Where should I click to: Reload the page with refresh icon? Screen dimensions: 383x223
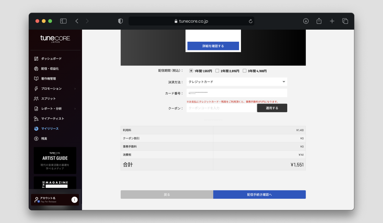pos(251,21)
